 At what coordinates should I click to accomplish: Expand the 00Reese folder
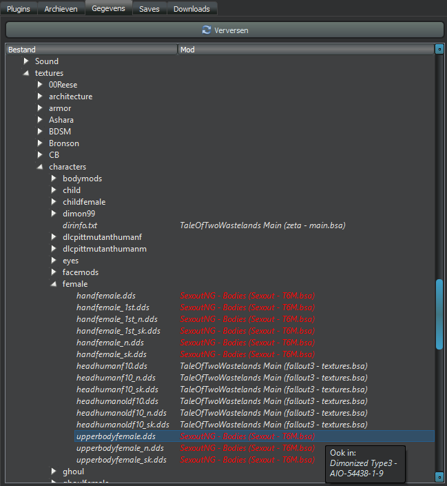click(x=40, y=85)
